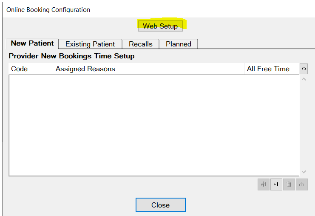Open the Recalls tab

click(x=141, y=44)
